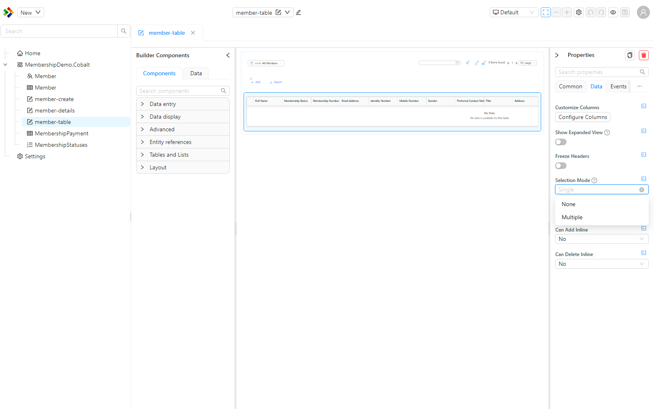This screenshot has height=409, width=654.
Task: Expand the Advanced group
Action: pos(183,129)
